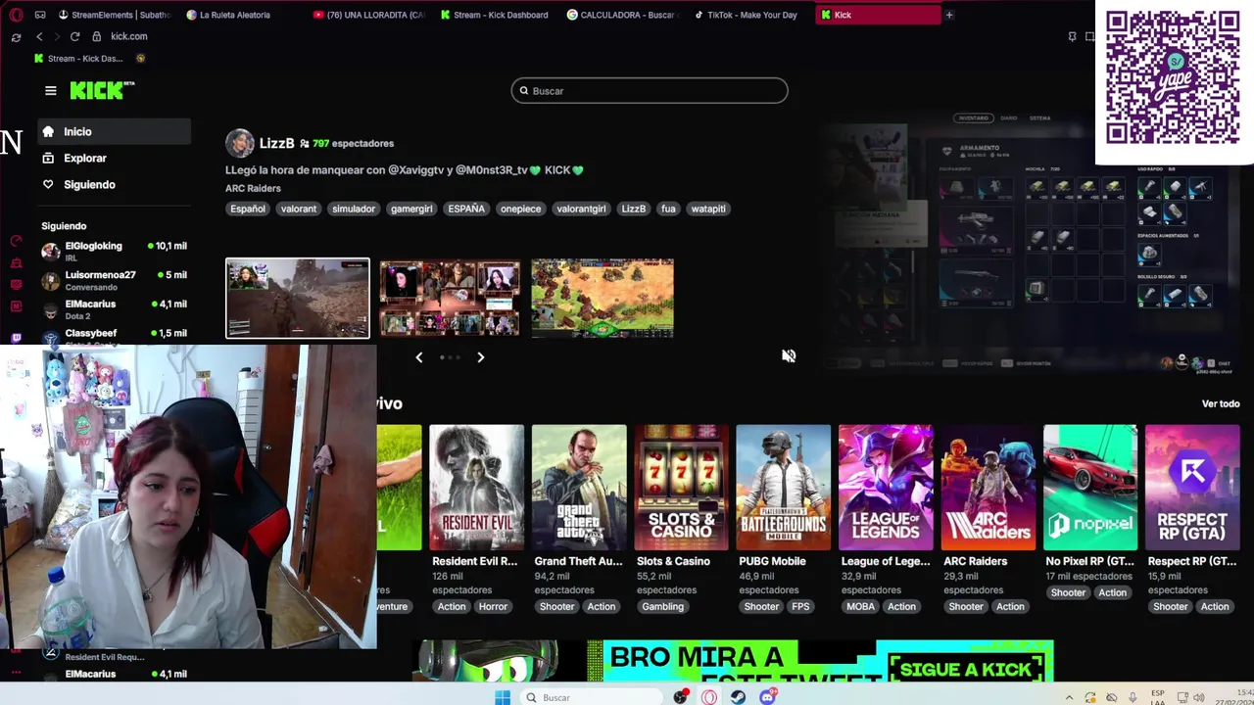The image size is (1254, 705).
Task: Select the onepiece tag
Action: [x=520, y=209]
